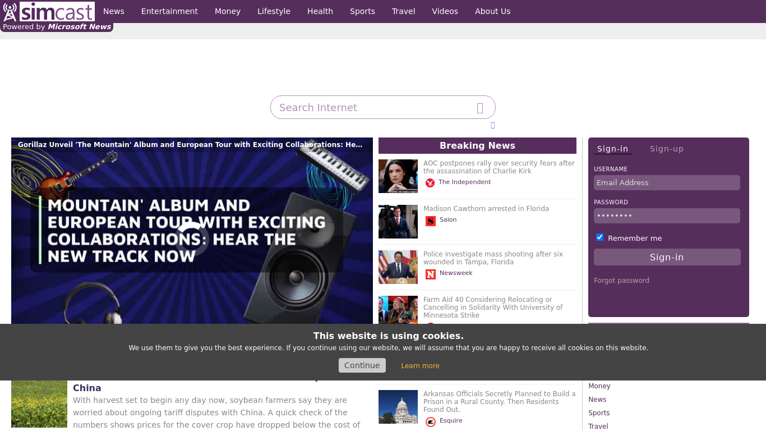Image resolution: width=766 pixels, height=431 pixels.
Task: Open the China soybean article headline
Action: coord(87,388)
